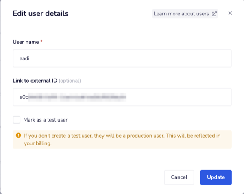Click the Edit user details heading
The height and width of the screenshot is (194, 244).
(x=41, y=14)
